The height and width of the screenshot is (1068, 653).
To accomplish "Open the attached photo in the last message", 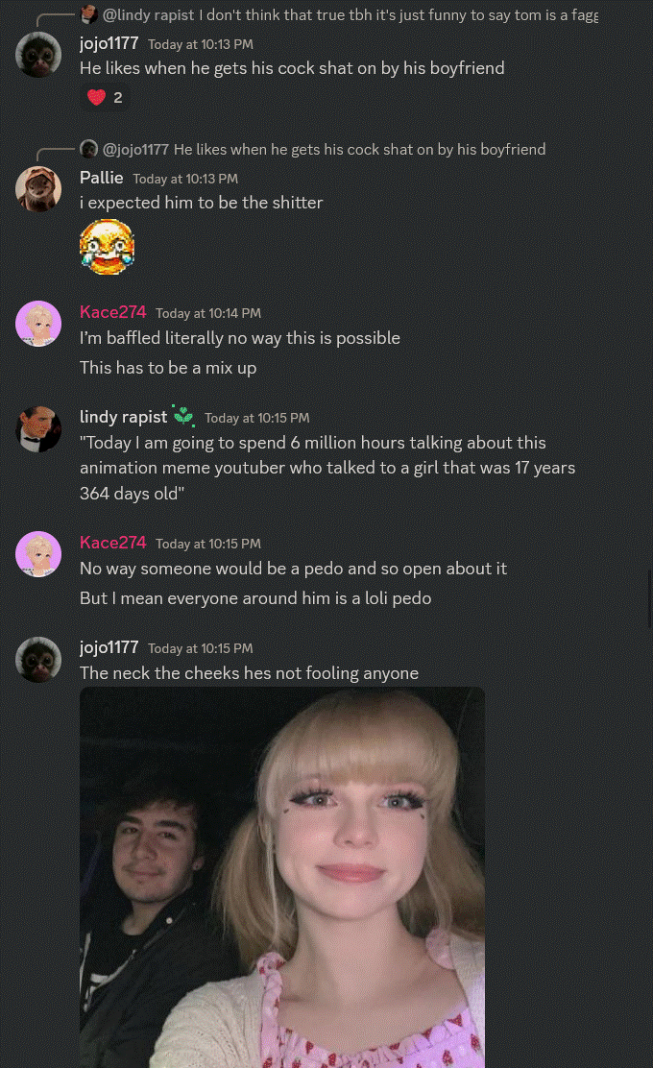I will coord(282,877).
